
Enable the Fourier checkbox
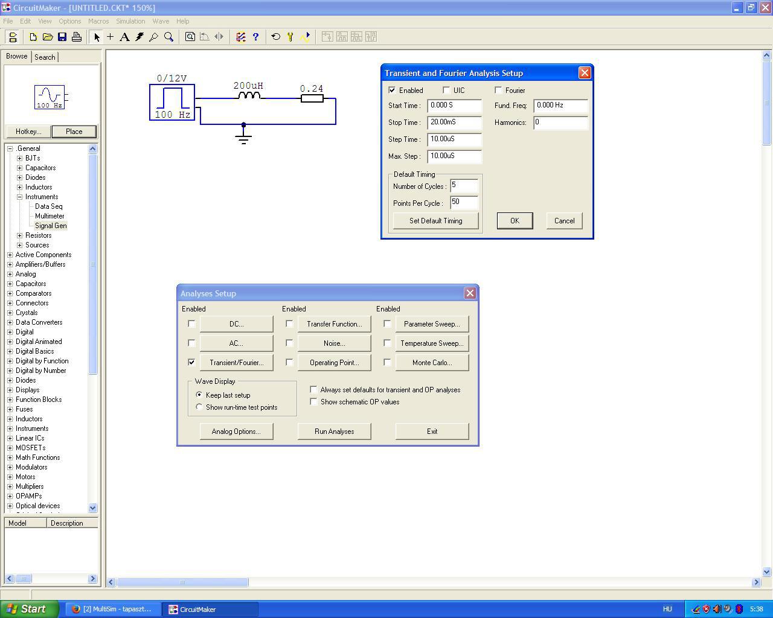pyautogui.click(x=499, y=91)
